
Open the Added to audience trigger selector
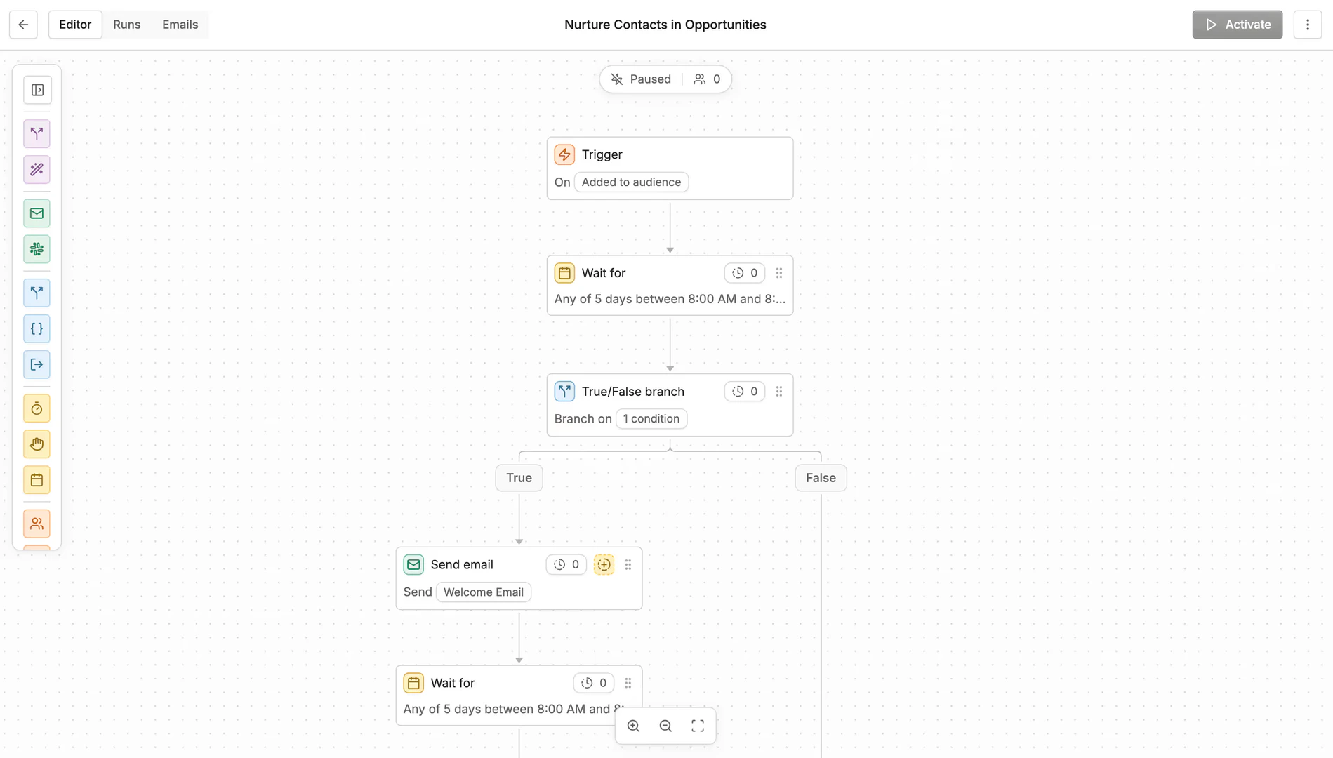click(x=630, y=182)
